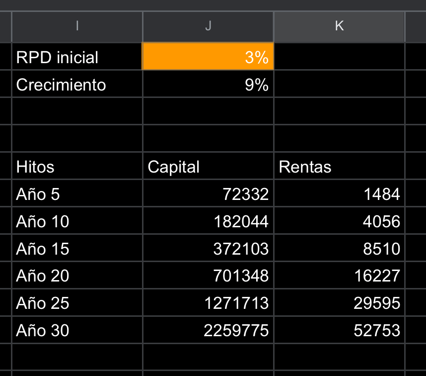Click the orange 3% cell
Image resolution: width=426 pixels, height=376 pixels.
(208, 56)
